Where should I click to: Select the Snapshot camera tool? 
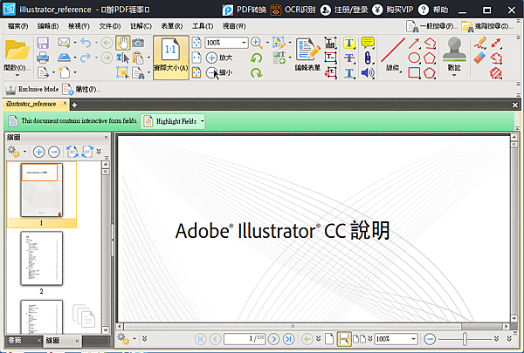point(138,43)
